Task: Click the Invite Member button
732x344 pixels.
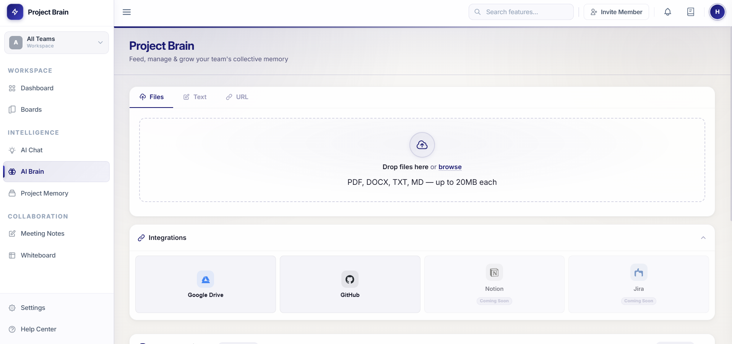Action: pos(616,12)
